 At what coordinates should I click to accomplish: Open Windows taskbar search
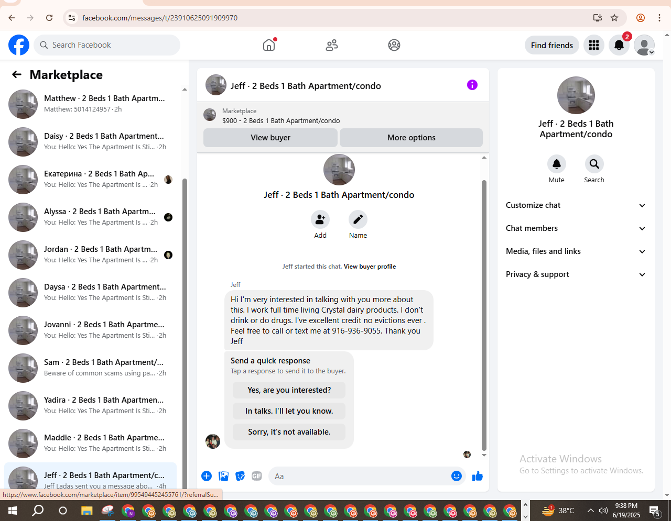[38, 511]
